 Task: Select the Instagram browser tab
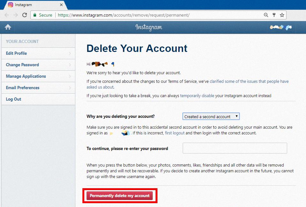[35, 5]
